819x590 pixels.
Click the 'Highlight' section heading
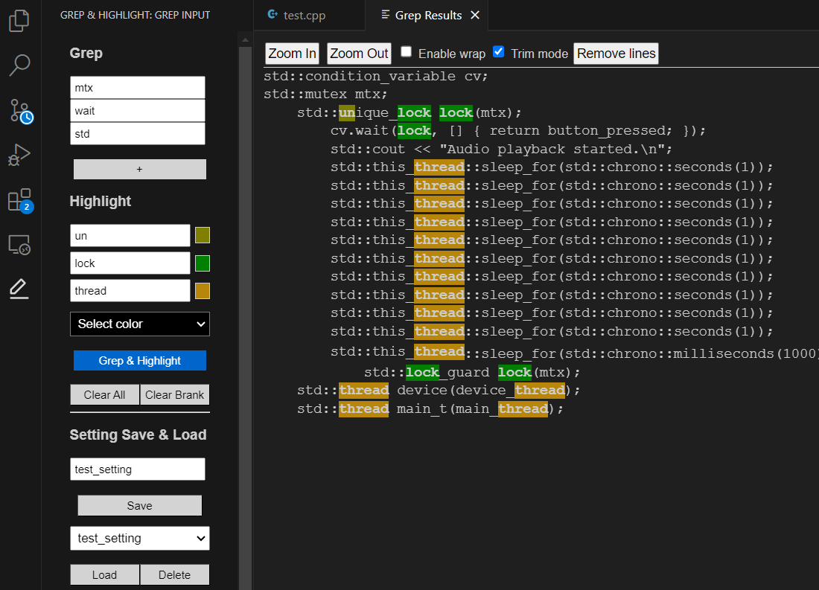[x=101, y=202]
